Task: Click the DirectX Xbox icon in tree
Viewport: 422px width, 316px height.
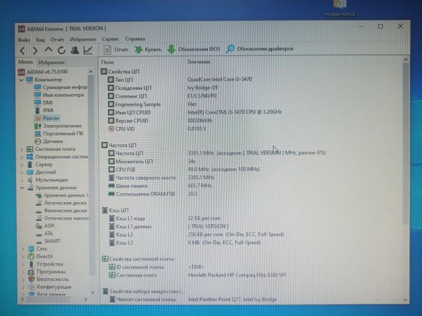Action: tap(32, 256)
